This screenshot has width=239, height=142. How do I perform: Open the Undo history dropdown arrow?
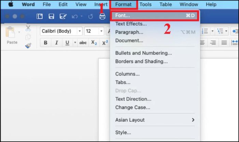click(x=82, y=16)
